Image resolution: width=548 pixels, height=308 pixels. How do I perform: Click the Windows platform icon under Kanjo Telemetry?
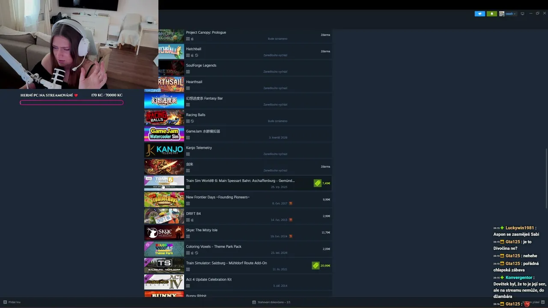click(188, 154)
